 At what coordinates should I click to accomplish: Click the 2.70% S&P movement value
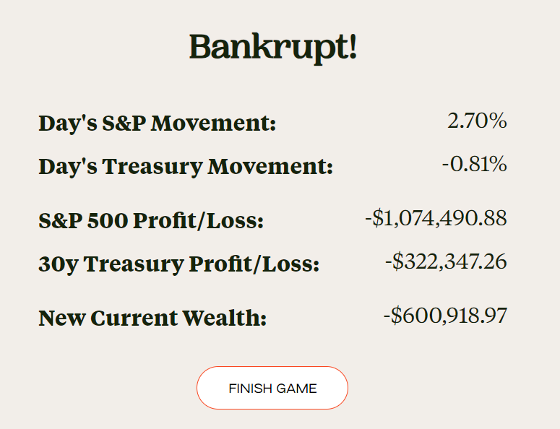pos(477,121)
